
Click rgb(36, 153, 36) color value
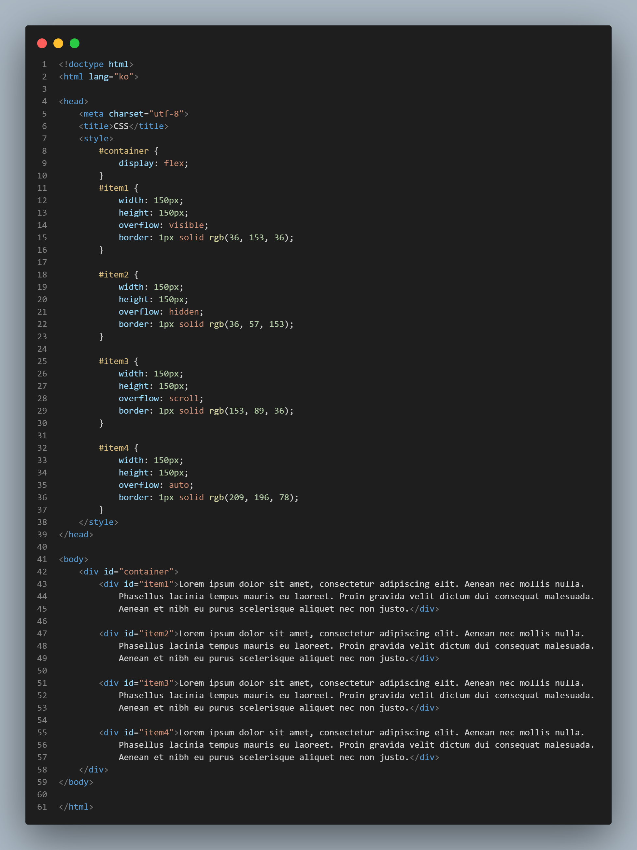coord(248,237)
